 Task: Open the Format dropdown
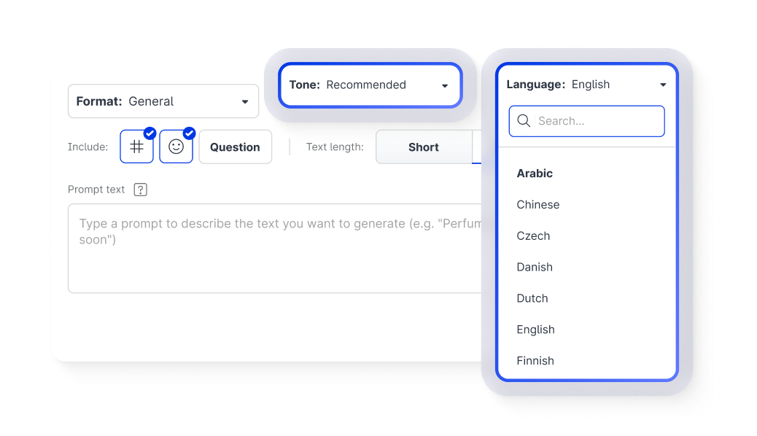pos(163,101)
